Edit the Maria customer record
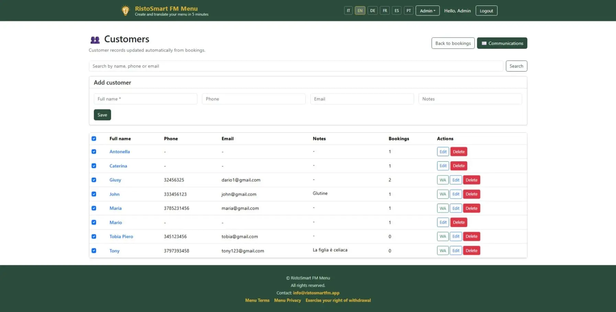 (456, 208)
